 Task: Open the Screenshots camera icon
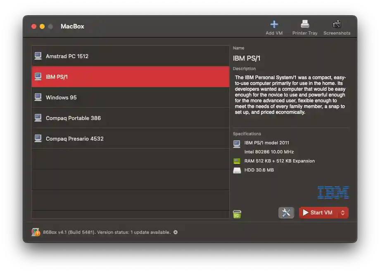[337, 24]
